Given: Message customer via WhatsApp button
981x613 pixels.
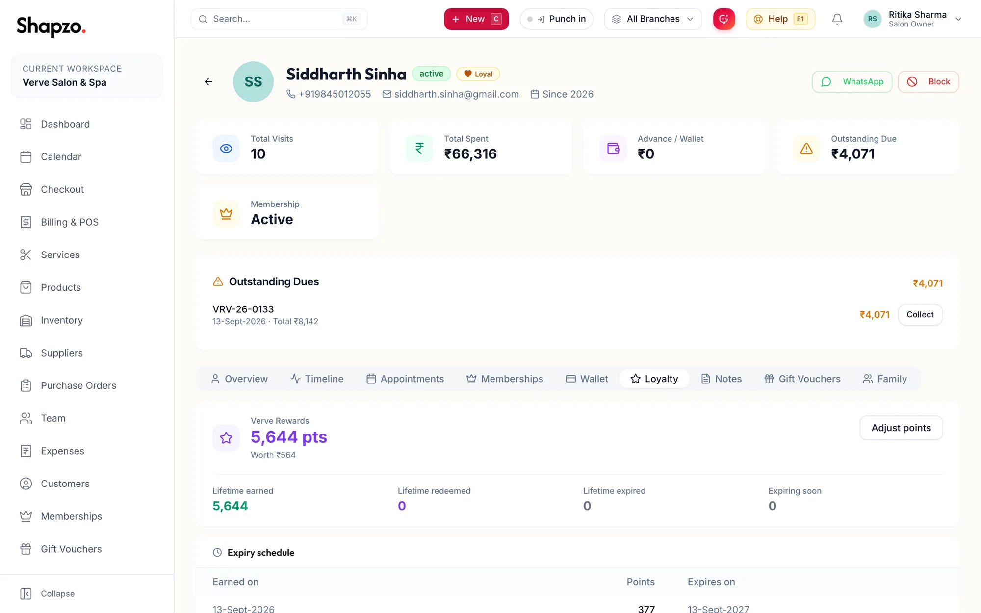Looking at the screenshot, I should [852, 82].
